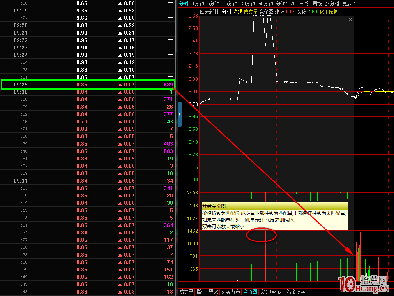Click the 竞价图 label in chart header
This screenshot has width=394, height=296.
pos(266,12)
